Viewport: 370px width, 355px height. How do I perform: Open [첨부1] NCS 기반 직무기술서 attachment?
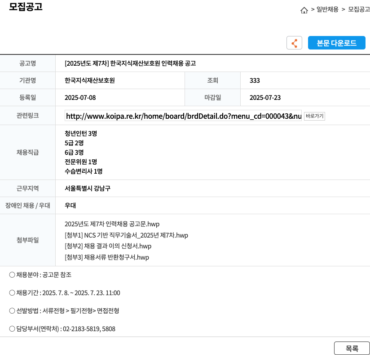pos(126,235)
